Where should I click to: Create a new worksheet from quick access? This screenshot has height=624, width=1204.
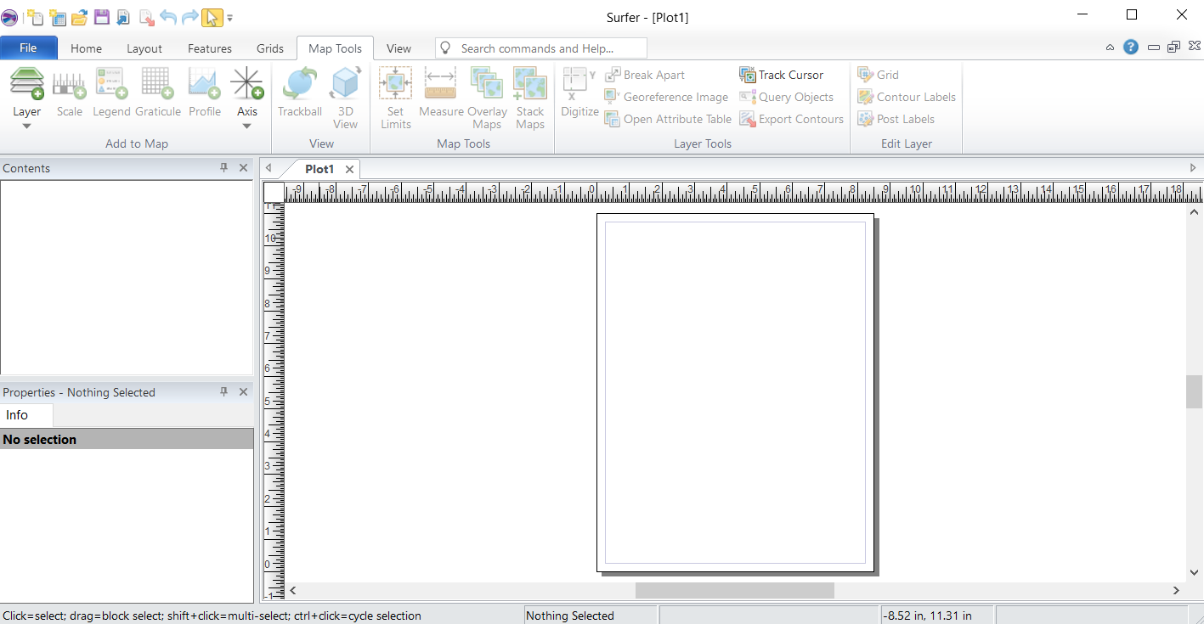[57, 17]
